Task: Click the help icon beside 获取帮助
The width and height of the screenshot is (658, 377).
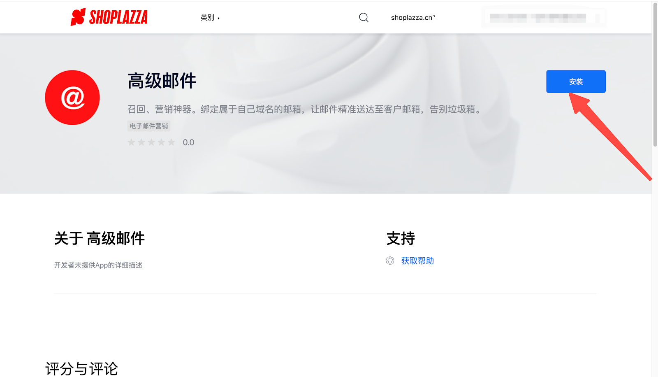Action: [390, 261]
